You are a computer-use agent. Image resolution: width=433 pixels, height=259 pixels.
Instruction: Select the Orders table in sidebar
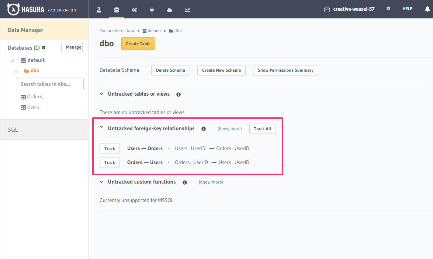click(x=34, y=97)
